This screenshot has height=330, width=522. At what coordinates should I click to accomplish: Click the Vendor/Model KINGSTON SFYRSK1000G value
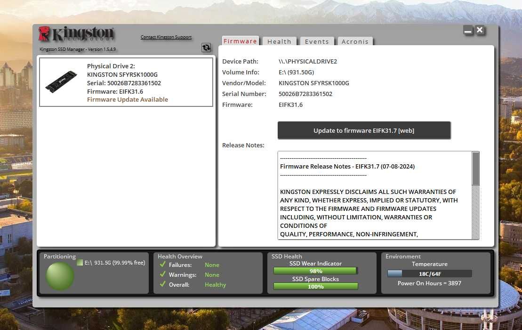[313, 83]
